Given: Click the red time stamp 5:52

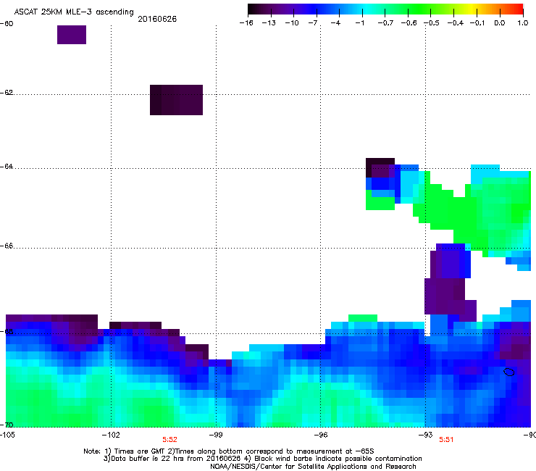Looking at the screenshot, I should point(169,440).
